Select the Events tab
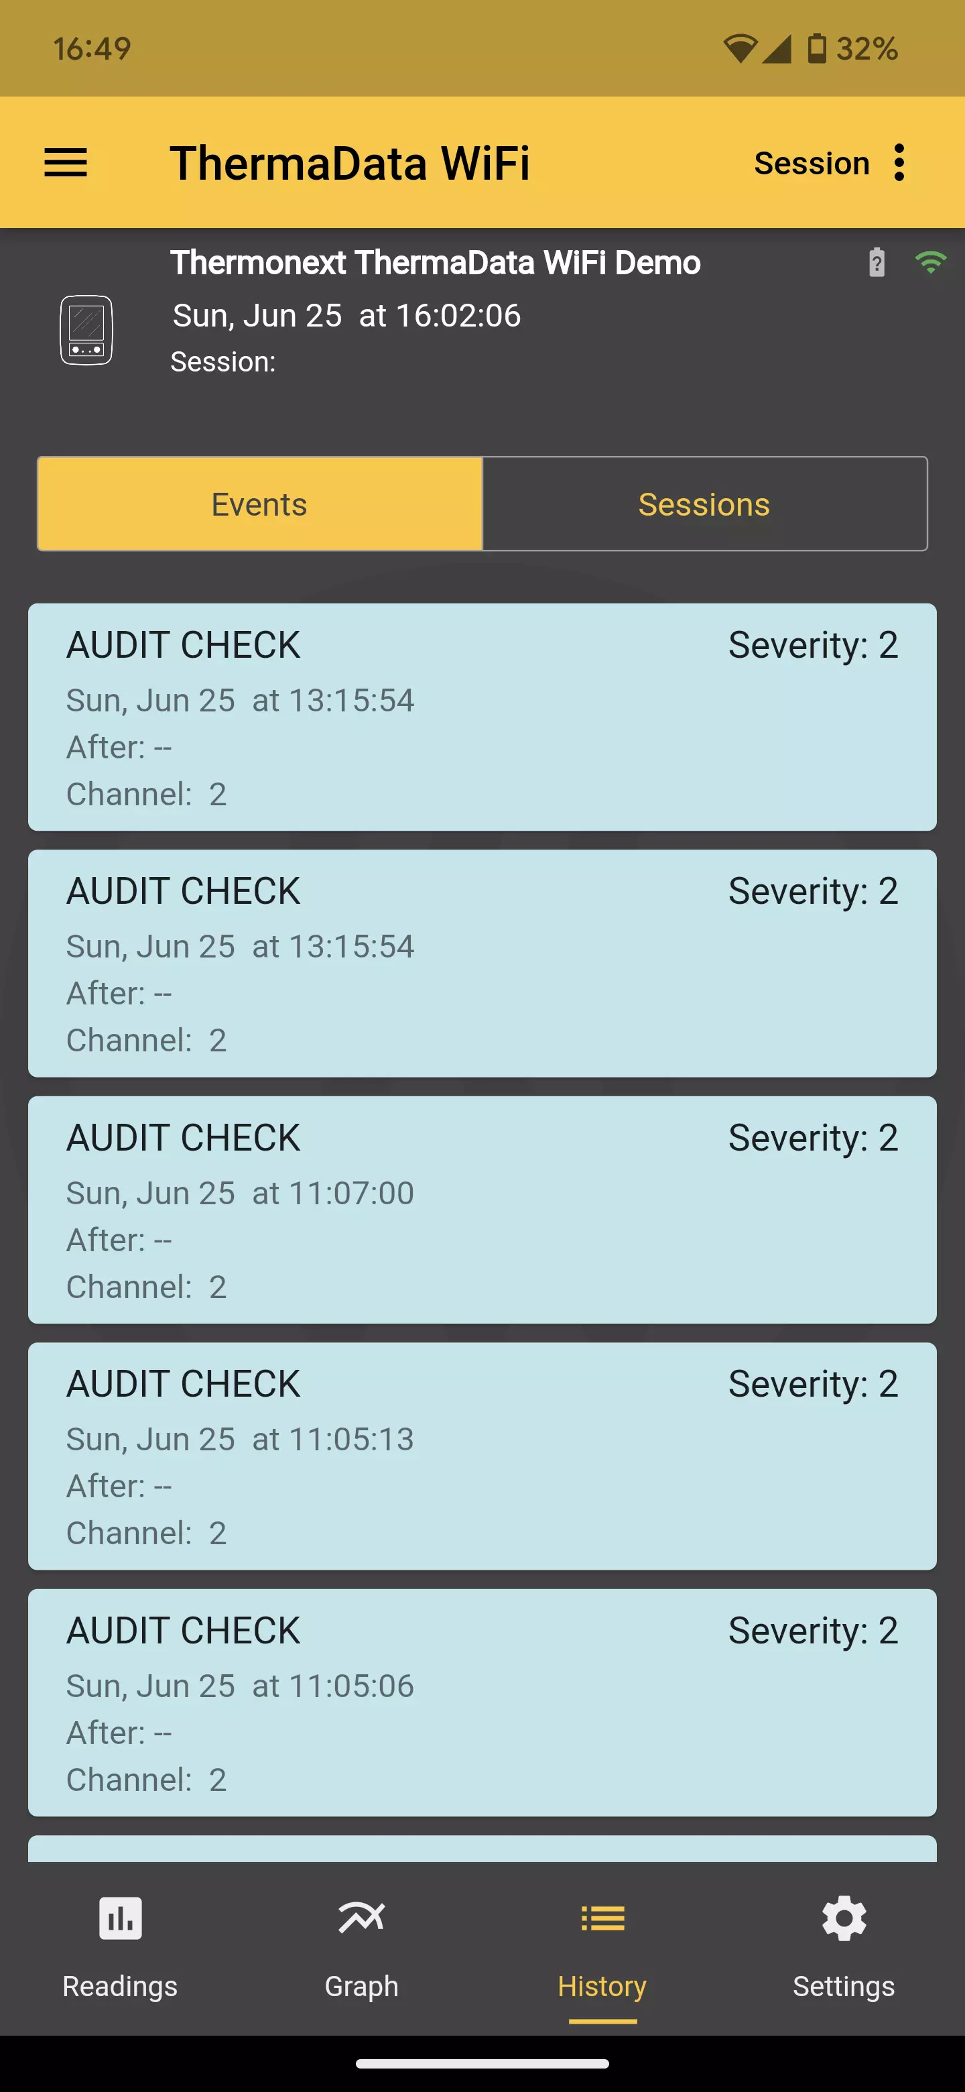This screenshot has width=965, height=2092. click(260, 504)
